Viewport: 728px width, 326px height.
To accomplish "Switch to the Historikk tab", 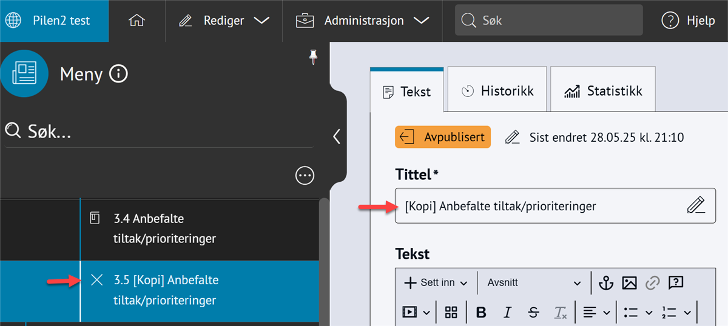I will [x=497, y=91].
